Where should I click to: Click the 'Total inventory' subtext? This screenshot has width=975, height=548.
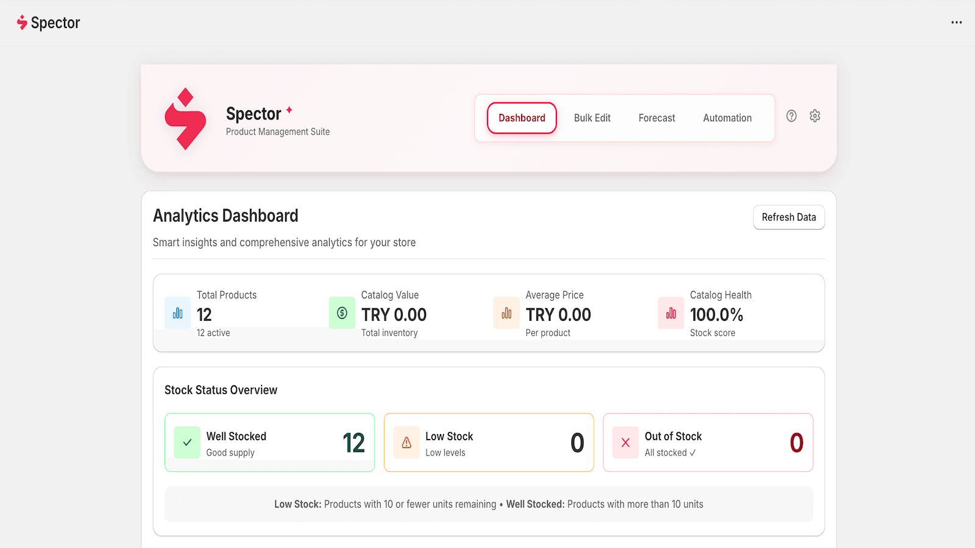[x=389, y=333]
